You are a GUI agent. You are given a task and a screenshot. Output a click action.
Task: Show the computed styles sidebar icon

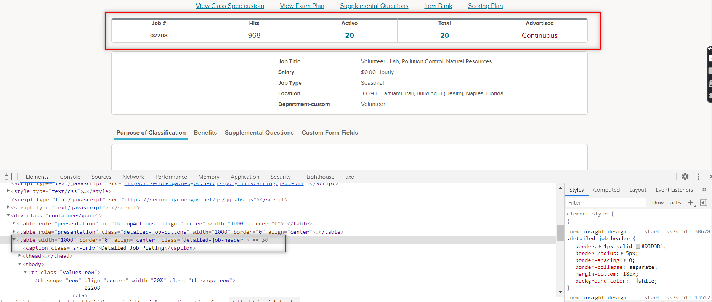coord(704,202)
